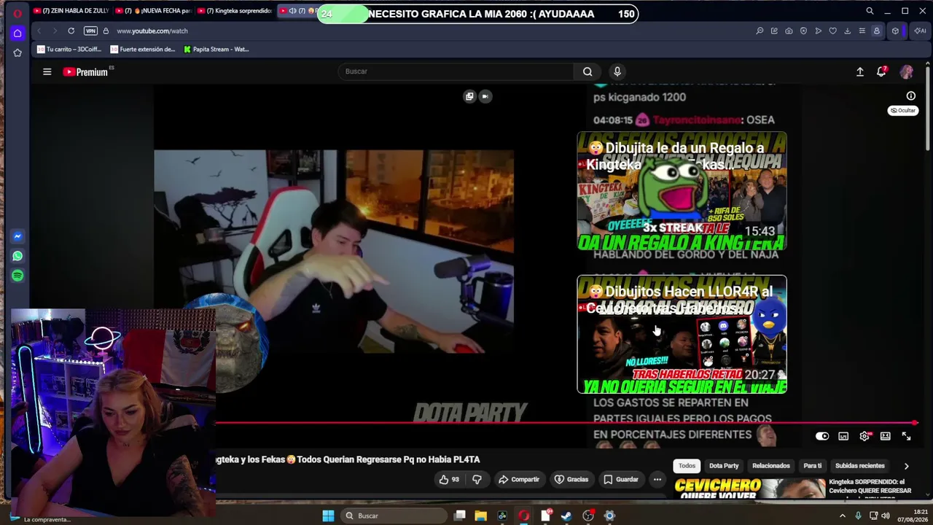
Task: Open the Opera tab search magnifier
Action: (x=870, y=11)
